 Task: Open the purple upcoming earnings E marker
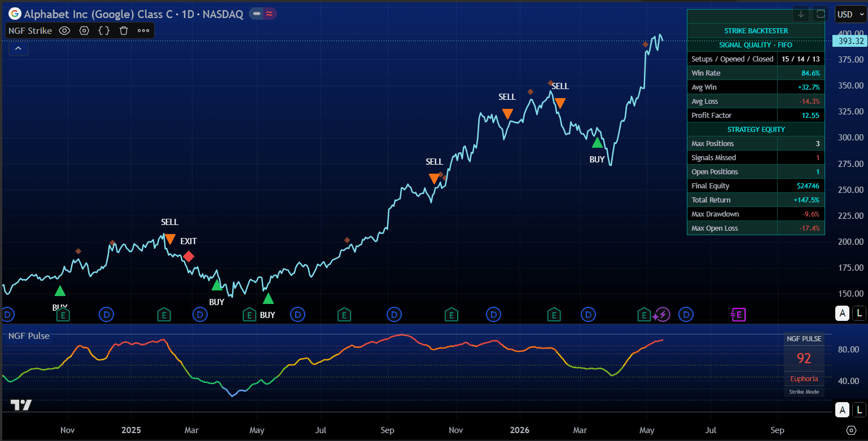pyautogui.click(x=739, y=314)
